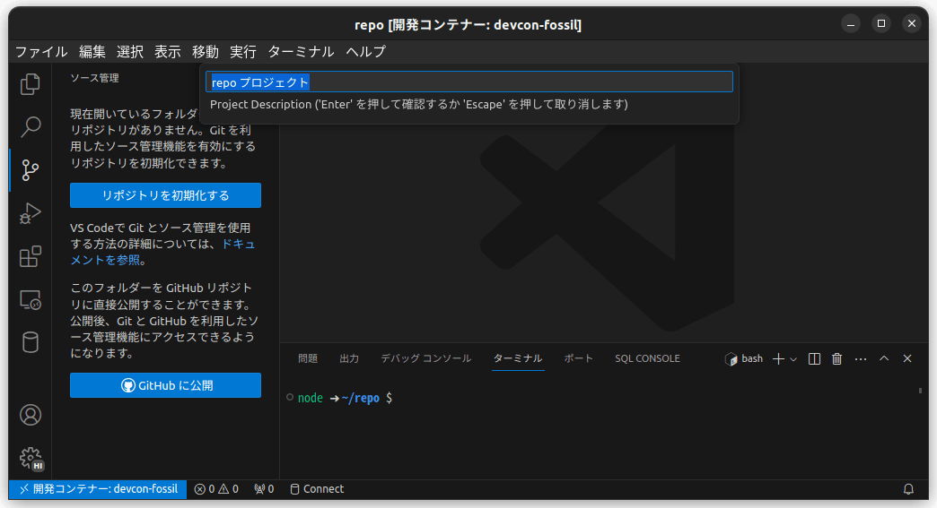This screenshot has height=508, width=937.
Task: Open the ヘルプ menu
Action: (x=365, y=52)
